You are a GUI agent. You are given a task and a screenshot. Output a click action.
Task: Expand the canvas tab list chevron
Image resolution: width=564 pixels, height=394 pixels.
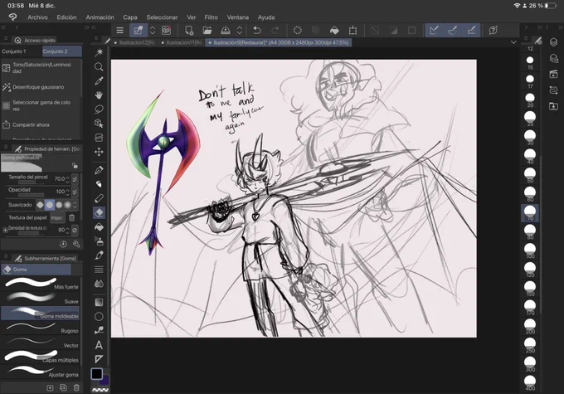pos(513,42)
